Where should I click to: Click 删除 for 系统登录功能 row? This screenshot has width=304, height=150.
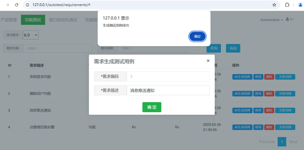point(269,77)
